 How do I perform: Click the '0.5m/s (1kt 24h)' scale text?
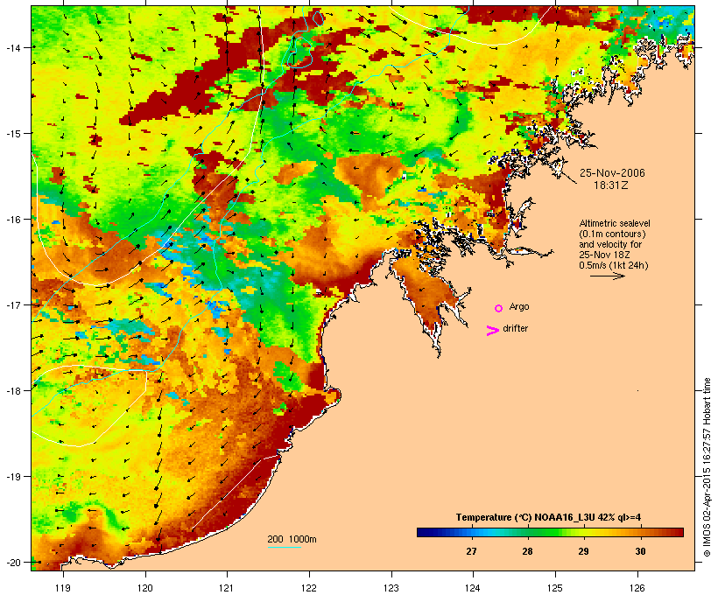coord(614,265)
